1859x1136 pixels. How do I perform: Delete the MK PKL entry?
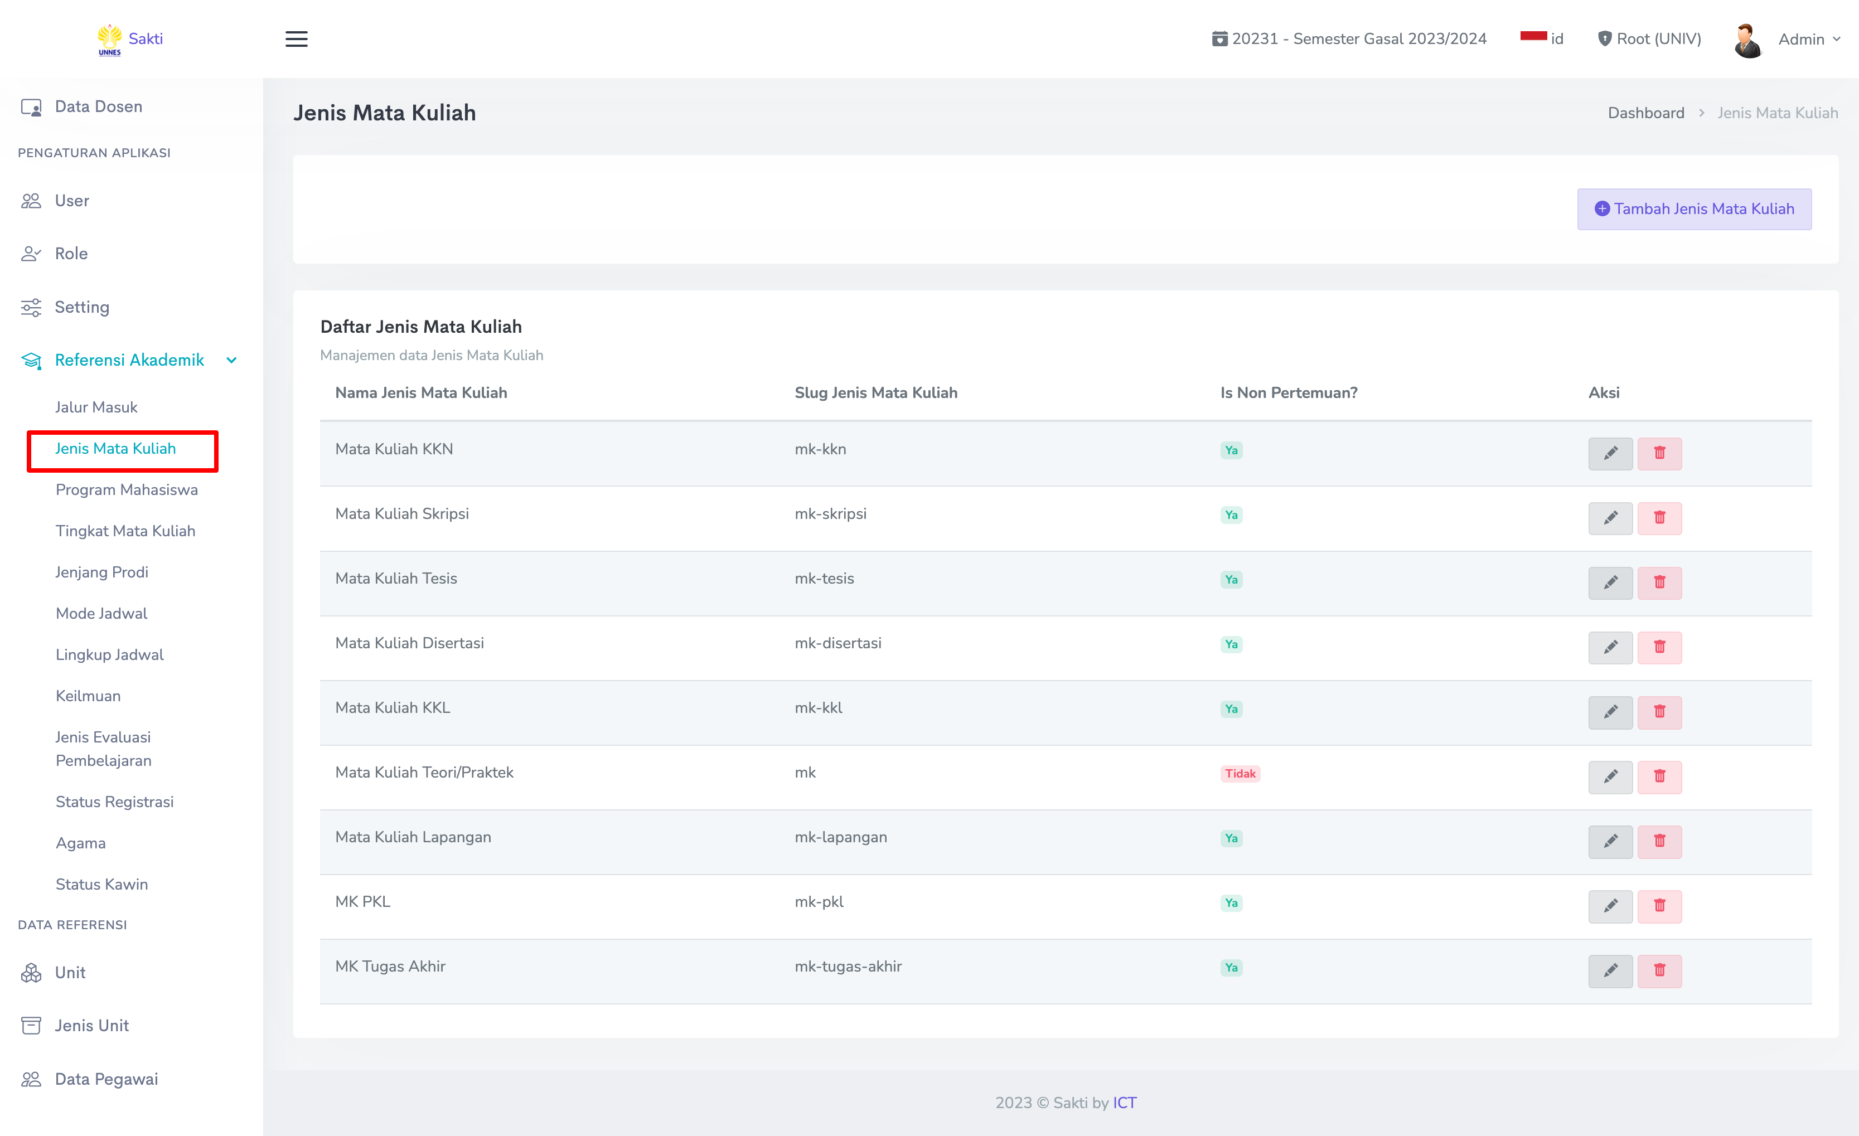coord(1659,906)
